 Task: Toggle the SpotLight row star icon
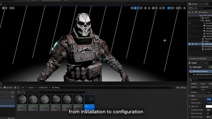click(x=193, y=44)
